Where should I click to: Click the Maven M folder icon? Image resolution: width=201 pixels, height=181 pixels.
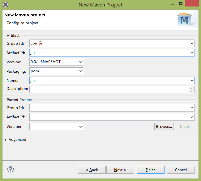pos(185,19)
